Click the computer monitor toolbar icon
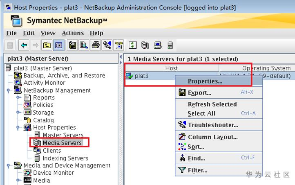 point(157,45)
